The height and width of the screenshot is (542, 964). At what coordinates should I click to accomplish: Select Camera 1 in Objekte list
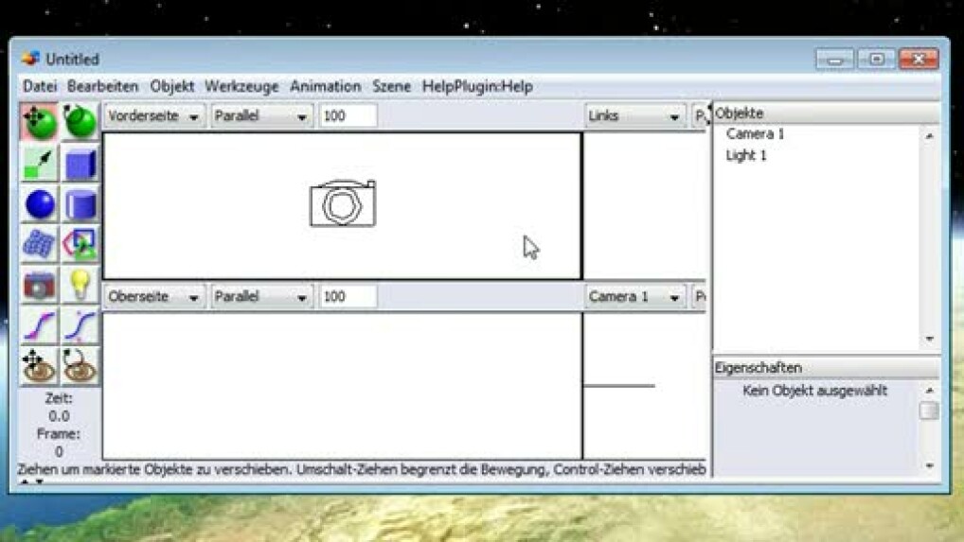tap(755, 134)
